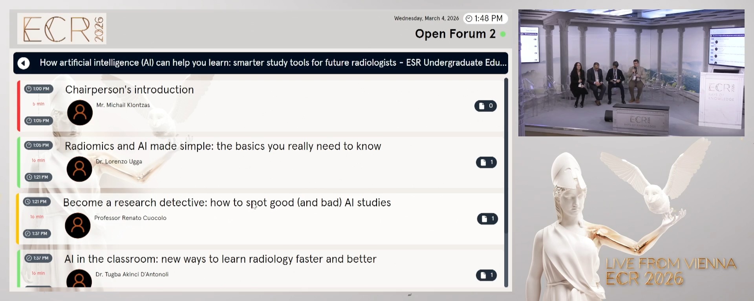Click the live camera feed of the panel
This screenshot has height=301, width=754.
tap(631, 73)
